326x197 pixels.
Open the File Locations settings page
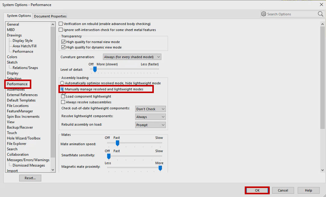click(x=17, y=105)
